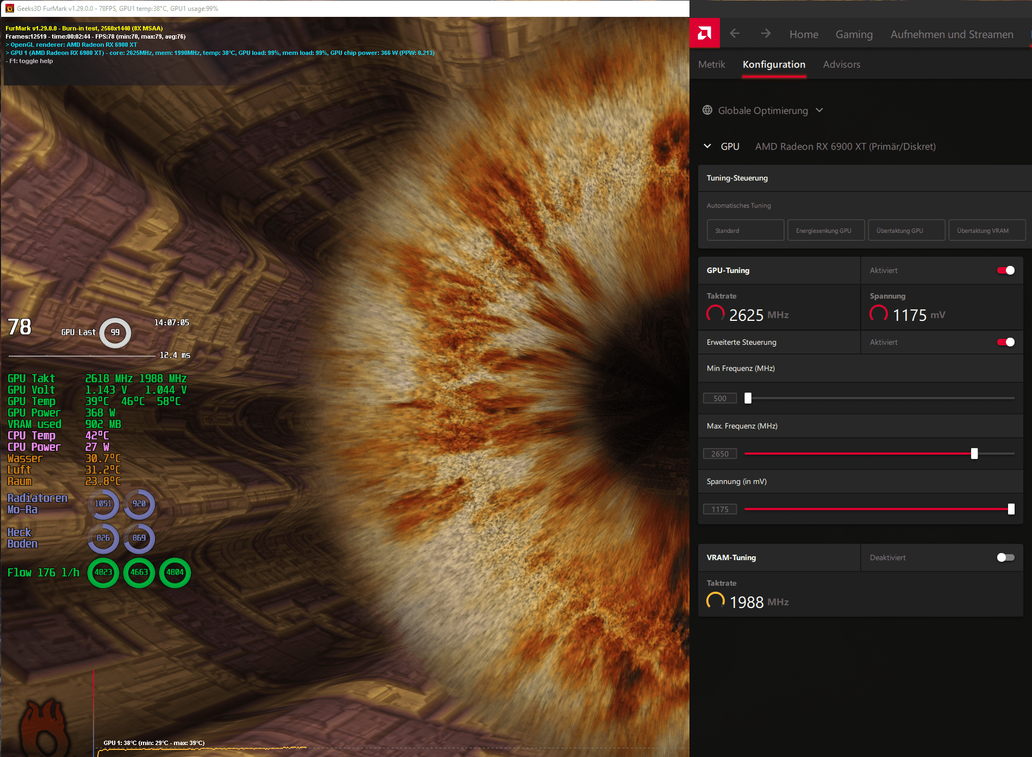The width and height of the screenshot is (1032, 757).
Task: Click the Radiatoren fan gauge showing 920
Action: tap(139, 504)
